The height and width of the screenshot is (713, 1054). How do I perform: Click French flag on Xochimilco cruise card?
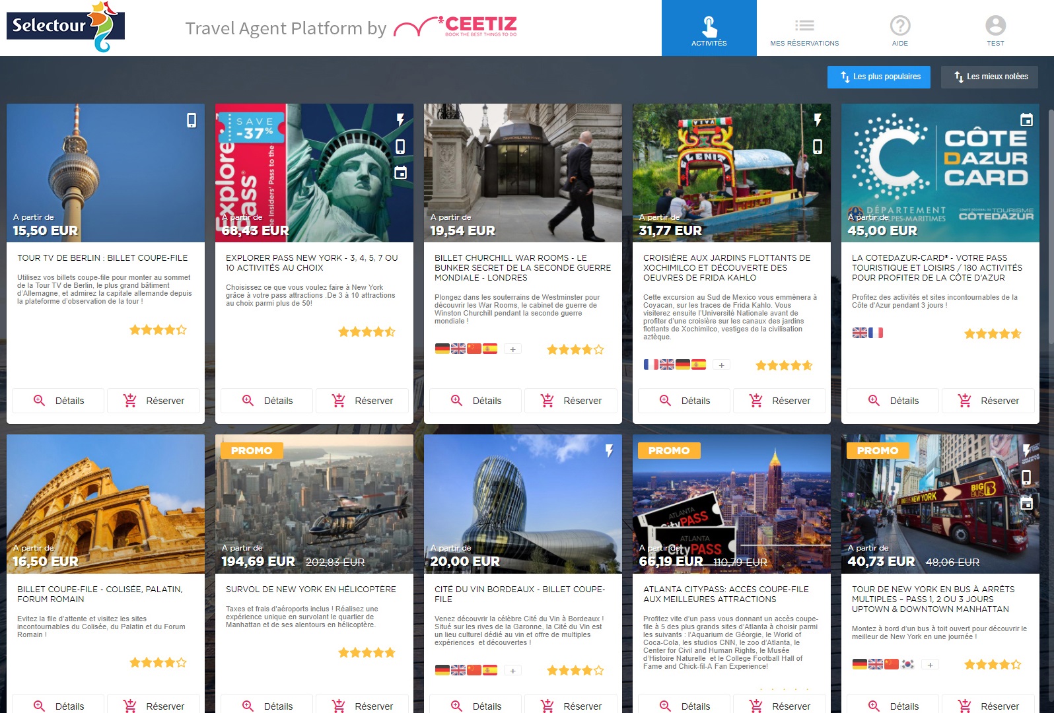[651, 364]
